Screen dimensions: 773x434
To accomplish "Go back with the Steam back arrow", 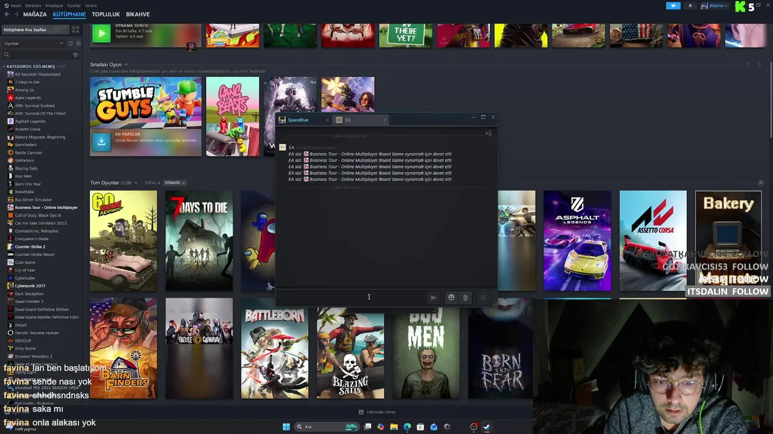I will [x=7, y=14].
